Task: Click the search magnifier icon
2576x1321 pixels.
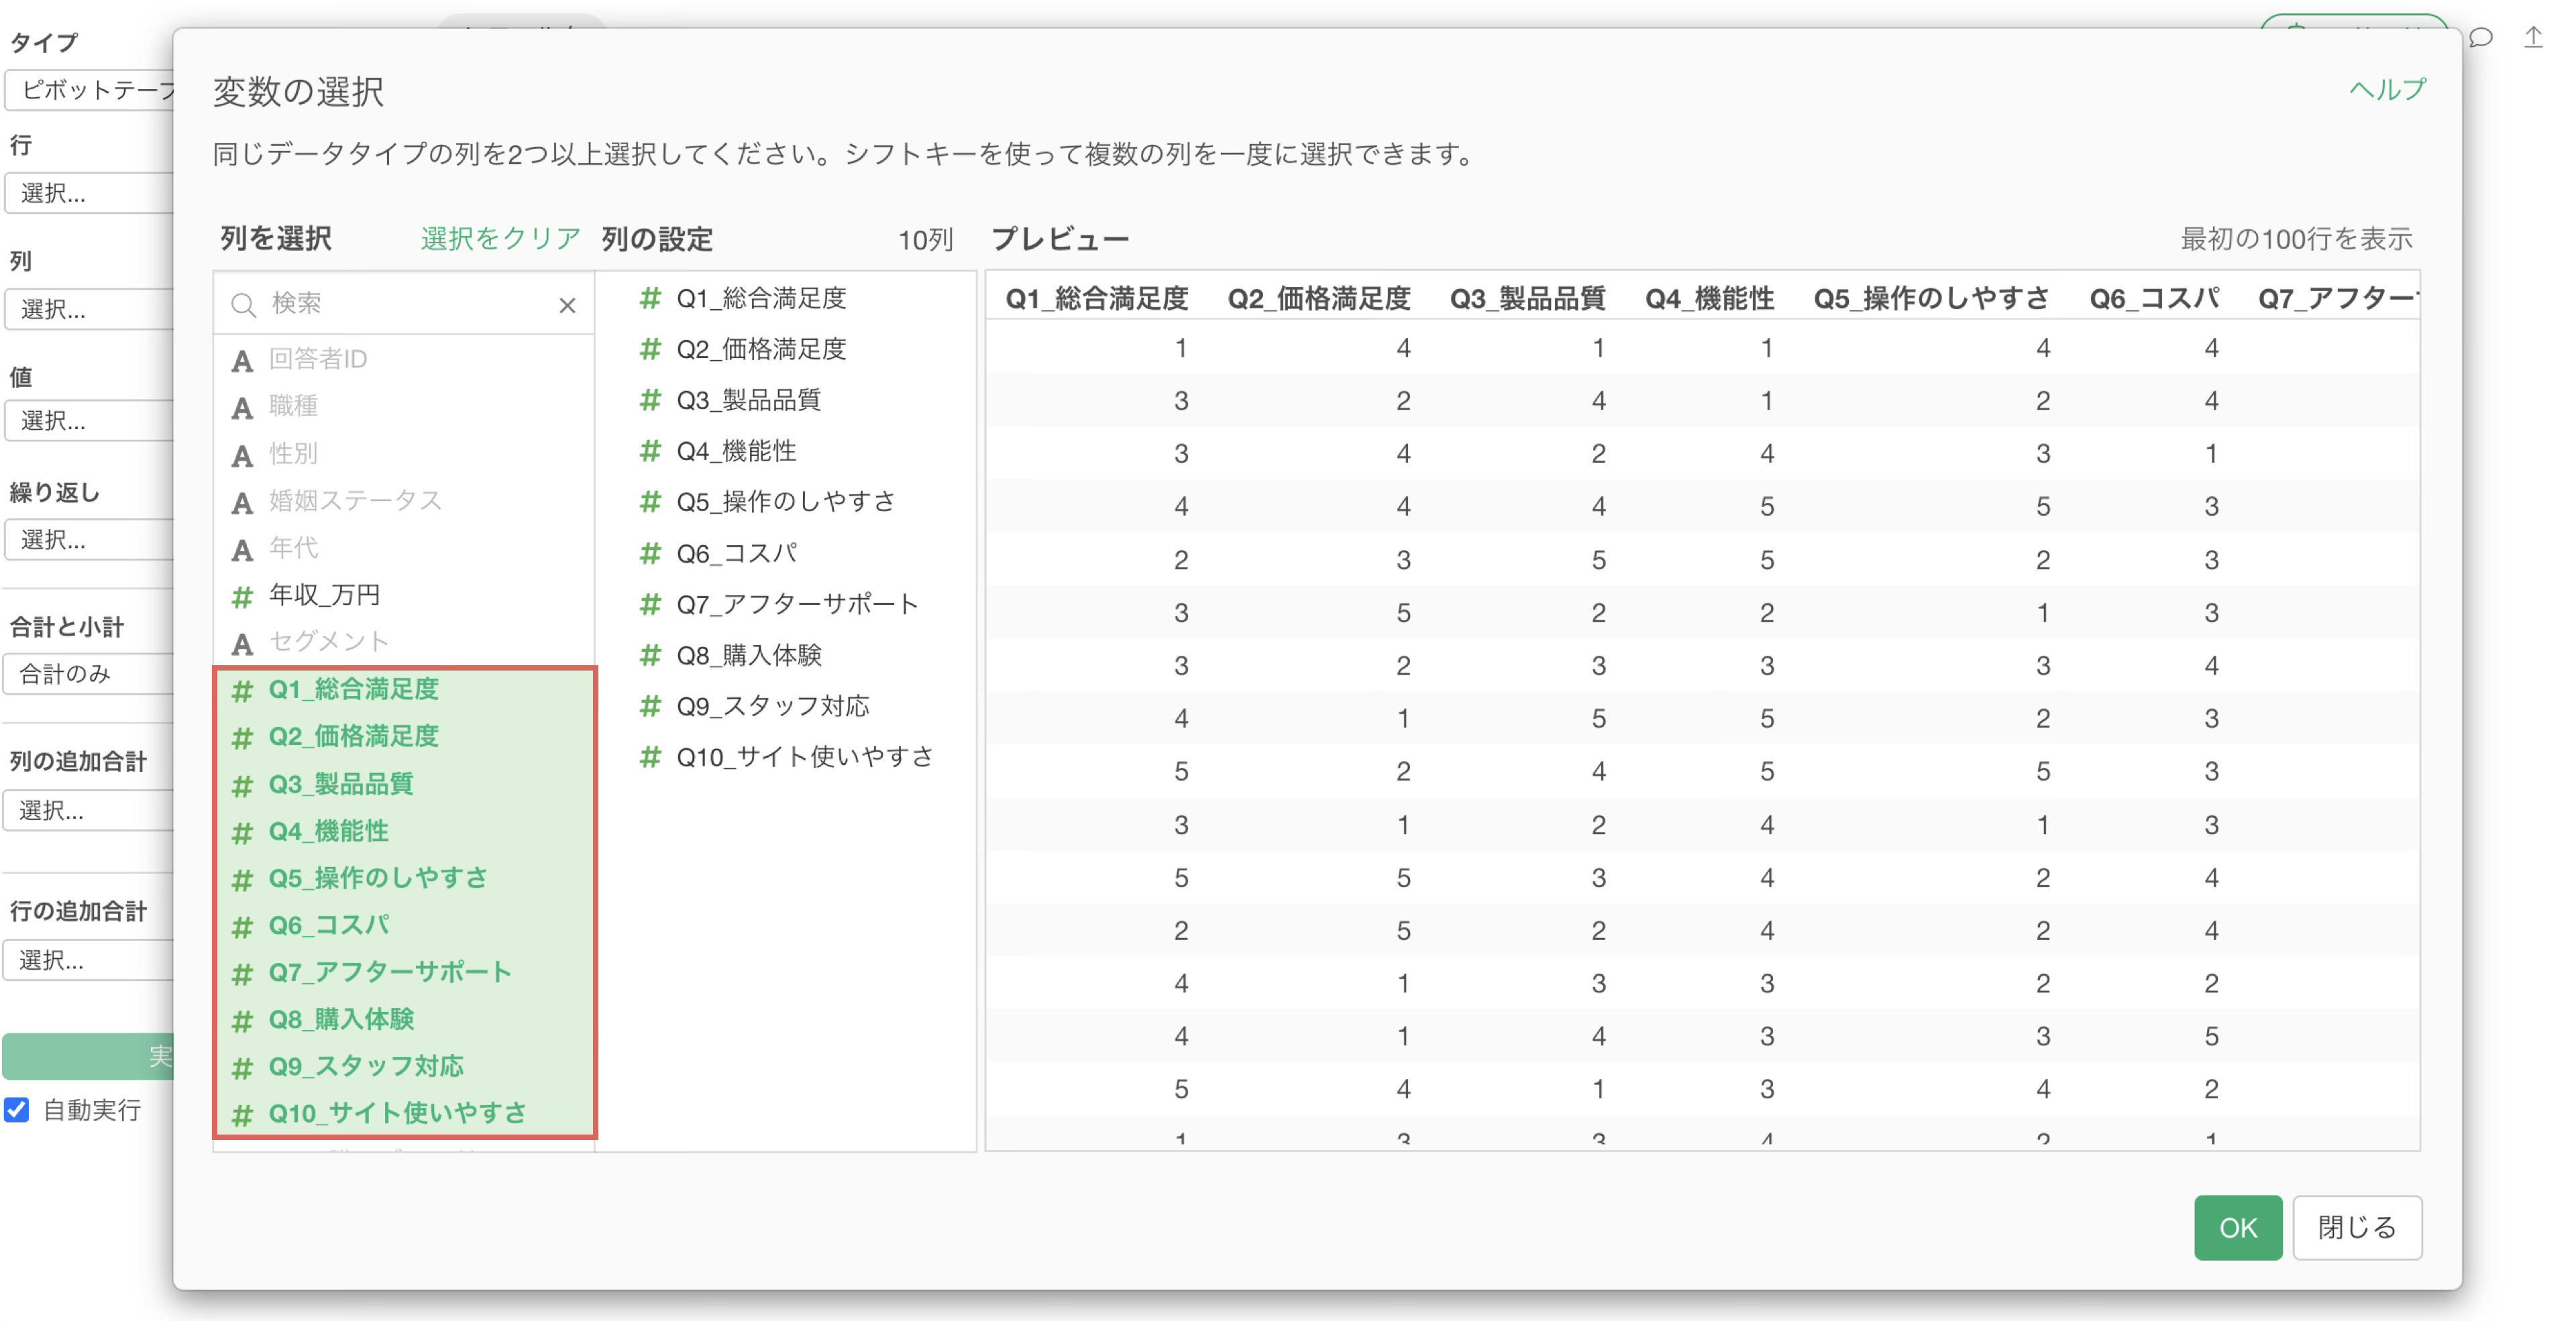Action: coord(243,305)
